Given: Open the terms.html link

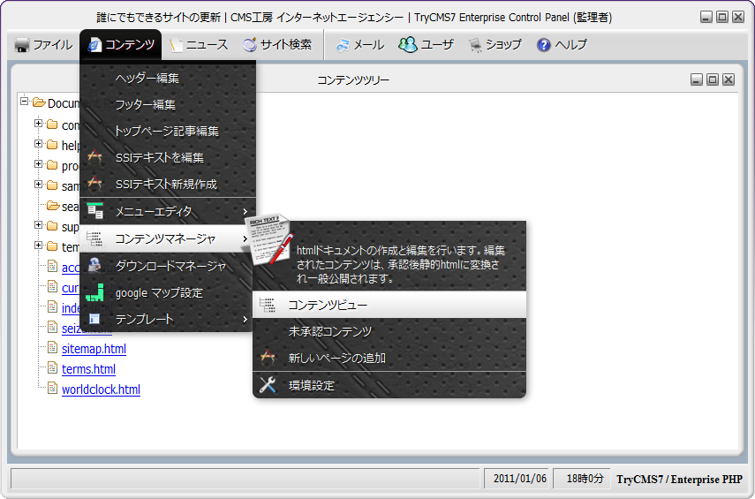Looking at the screenshot, I should [88, 369].
